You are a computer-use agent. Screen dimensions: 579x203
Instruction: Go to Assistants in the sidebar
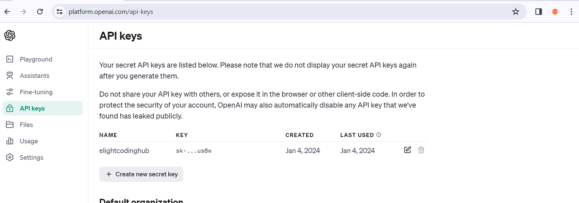(x=34, y=76)
